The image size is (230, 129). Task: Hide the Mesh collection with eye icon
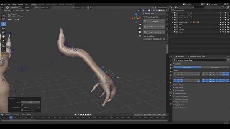(223, 25)
